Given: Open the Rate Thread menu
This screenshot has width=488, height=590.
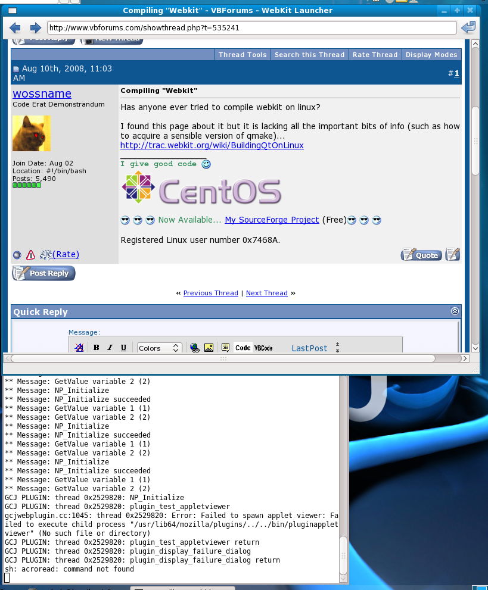Looking at the screenshot, I should pyautogui.click(x=375, y=55).
